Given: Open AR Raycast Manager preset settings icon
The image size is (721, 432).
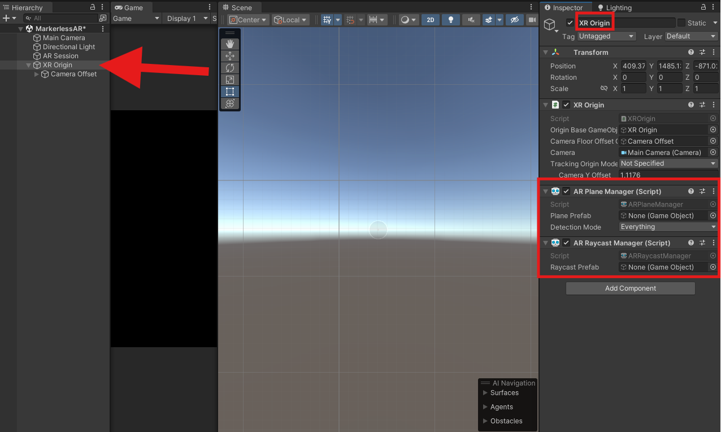Looking at the screenshot, I should point(702,243).
